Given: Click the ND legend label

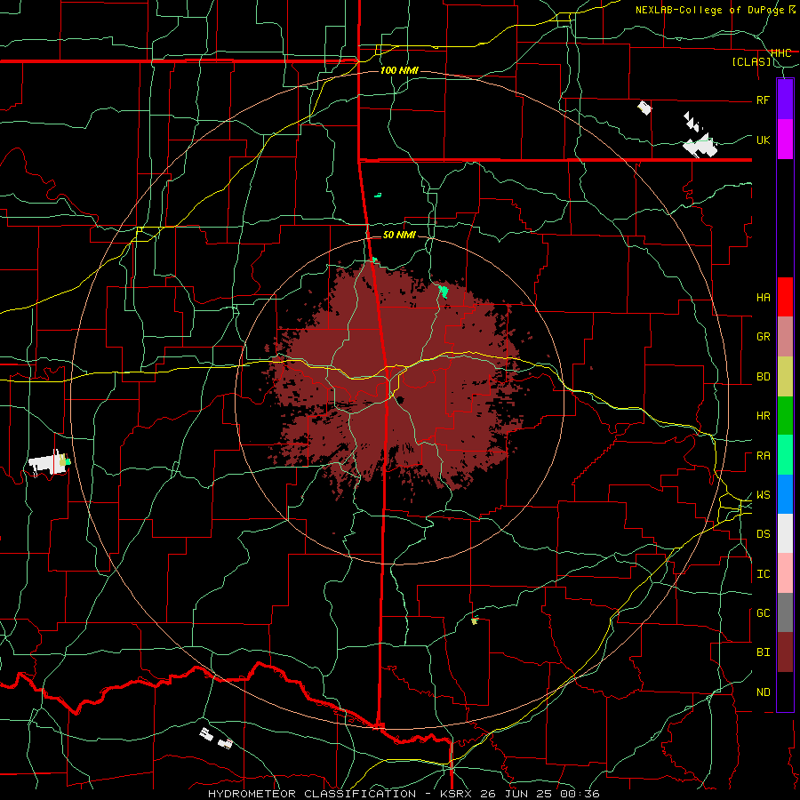Looking at the screenshot, I should 764,692.
